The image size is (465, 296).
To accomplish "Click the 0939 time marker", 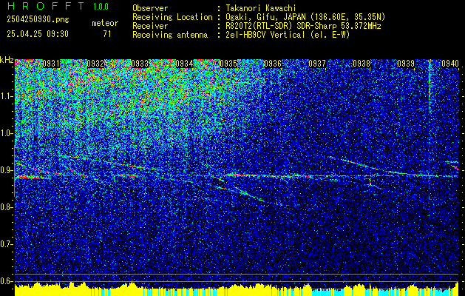I will pos(406,64).
